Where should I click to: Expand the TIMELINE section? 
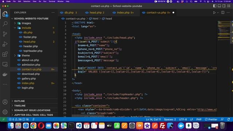[x=20, y=106]
